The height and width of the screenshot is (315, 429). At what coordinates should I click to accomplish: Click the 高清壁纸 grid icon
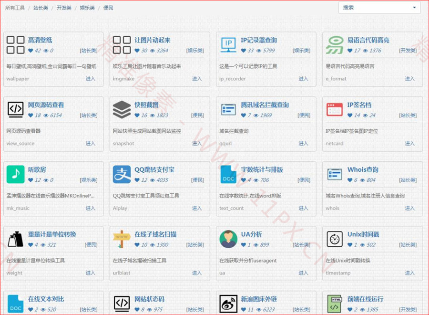click(x=15, y=45)
